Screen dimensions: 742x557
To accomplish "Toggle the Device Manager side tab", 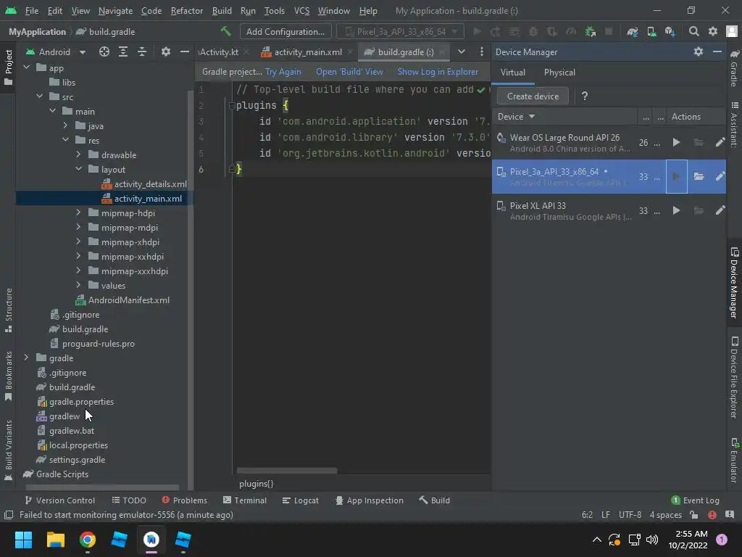I will tap(734, 283).
